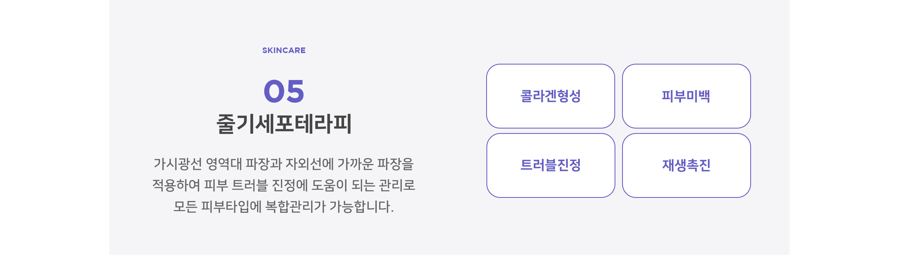This screenshot has width=899, height=256.
Task: Select the 줄기세포테라피 heading
Action: tap(284, 124)
